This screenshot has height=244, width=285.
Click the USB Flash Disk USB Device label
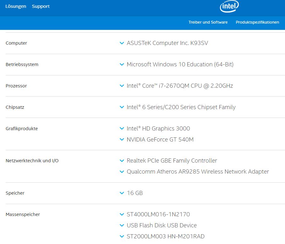point(162,225)
